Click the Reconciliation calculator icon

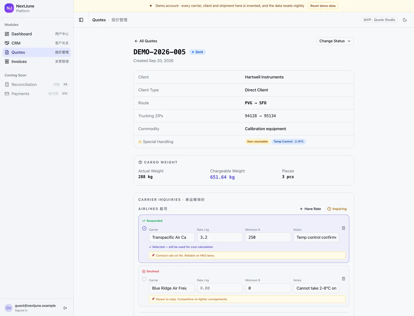point(7,85)
